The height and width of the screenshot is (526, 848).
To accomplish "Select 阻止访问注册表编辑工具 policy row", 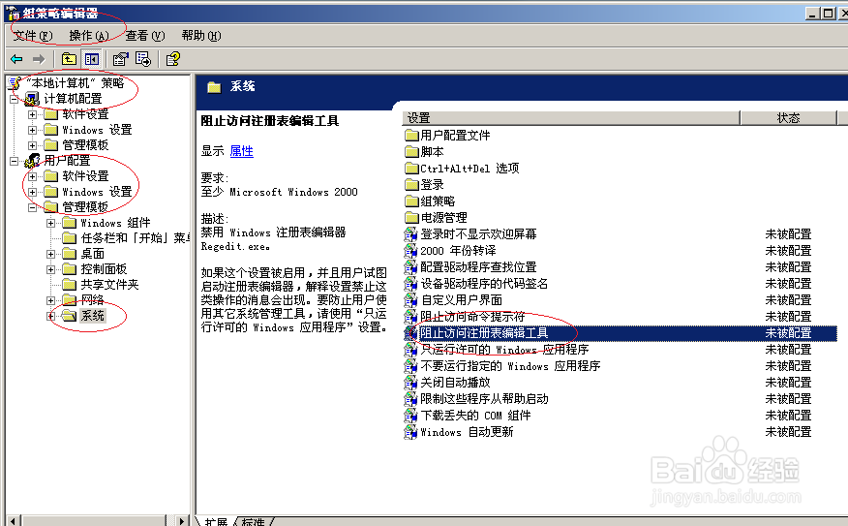I will coord(621,333).
